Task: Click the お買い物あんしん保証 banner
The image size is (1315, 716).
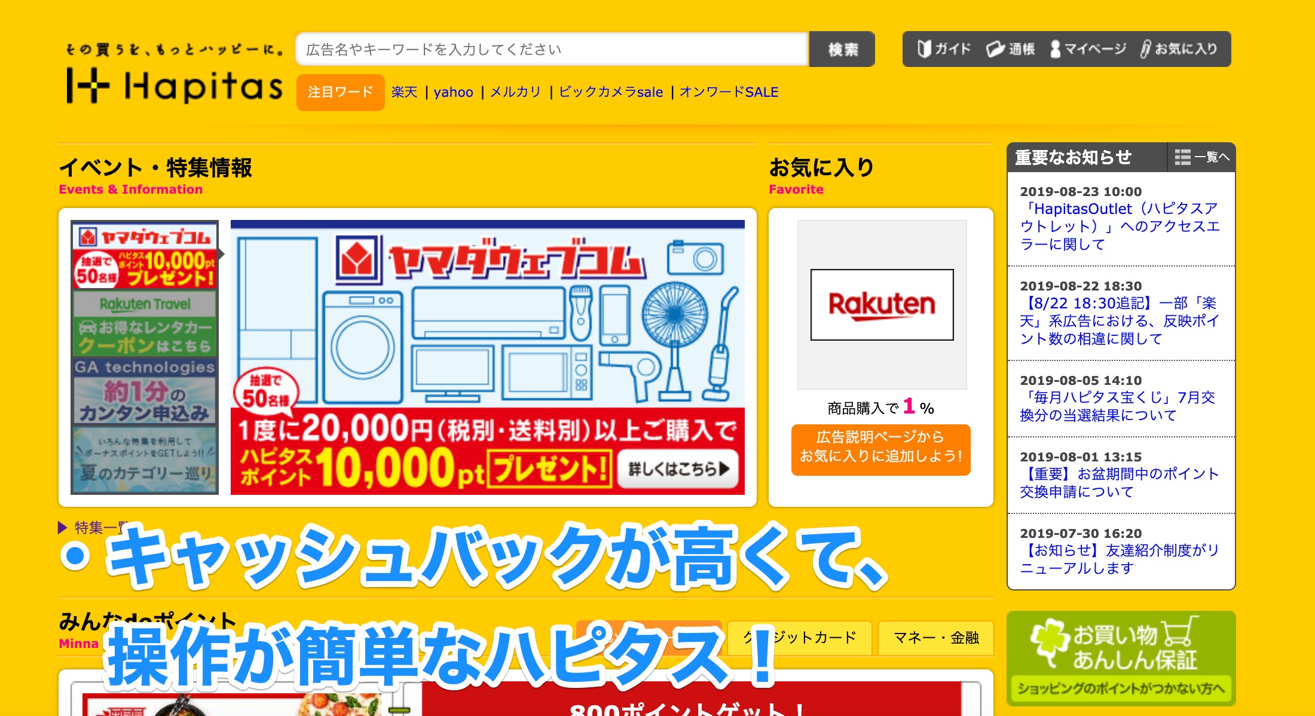Action: [x=1121, y=659]
